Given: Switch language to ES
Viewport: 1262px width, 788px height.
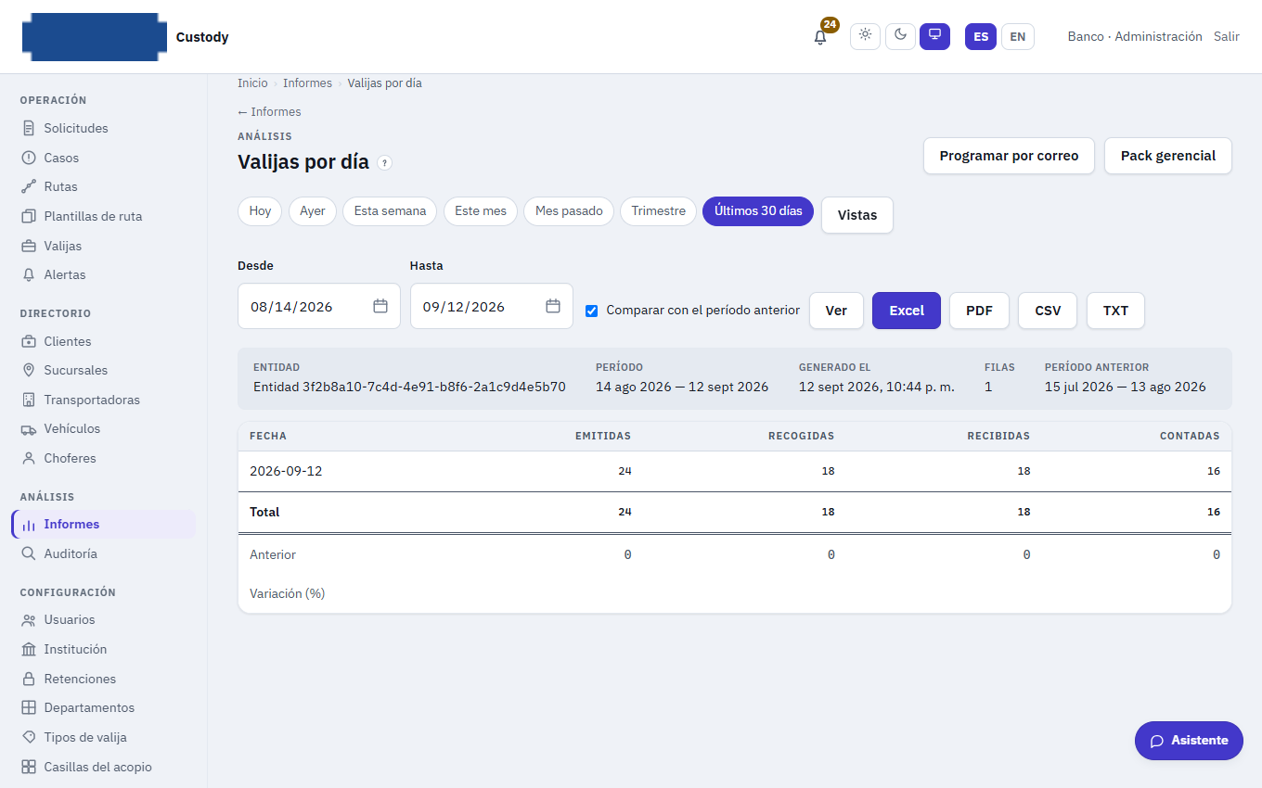Looking at the screenshot, I should pos(981,36).
